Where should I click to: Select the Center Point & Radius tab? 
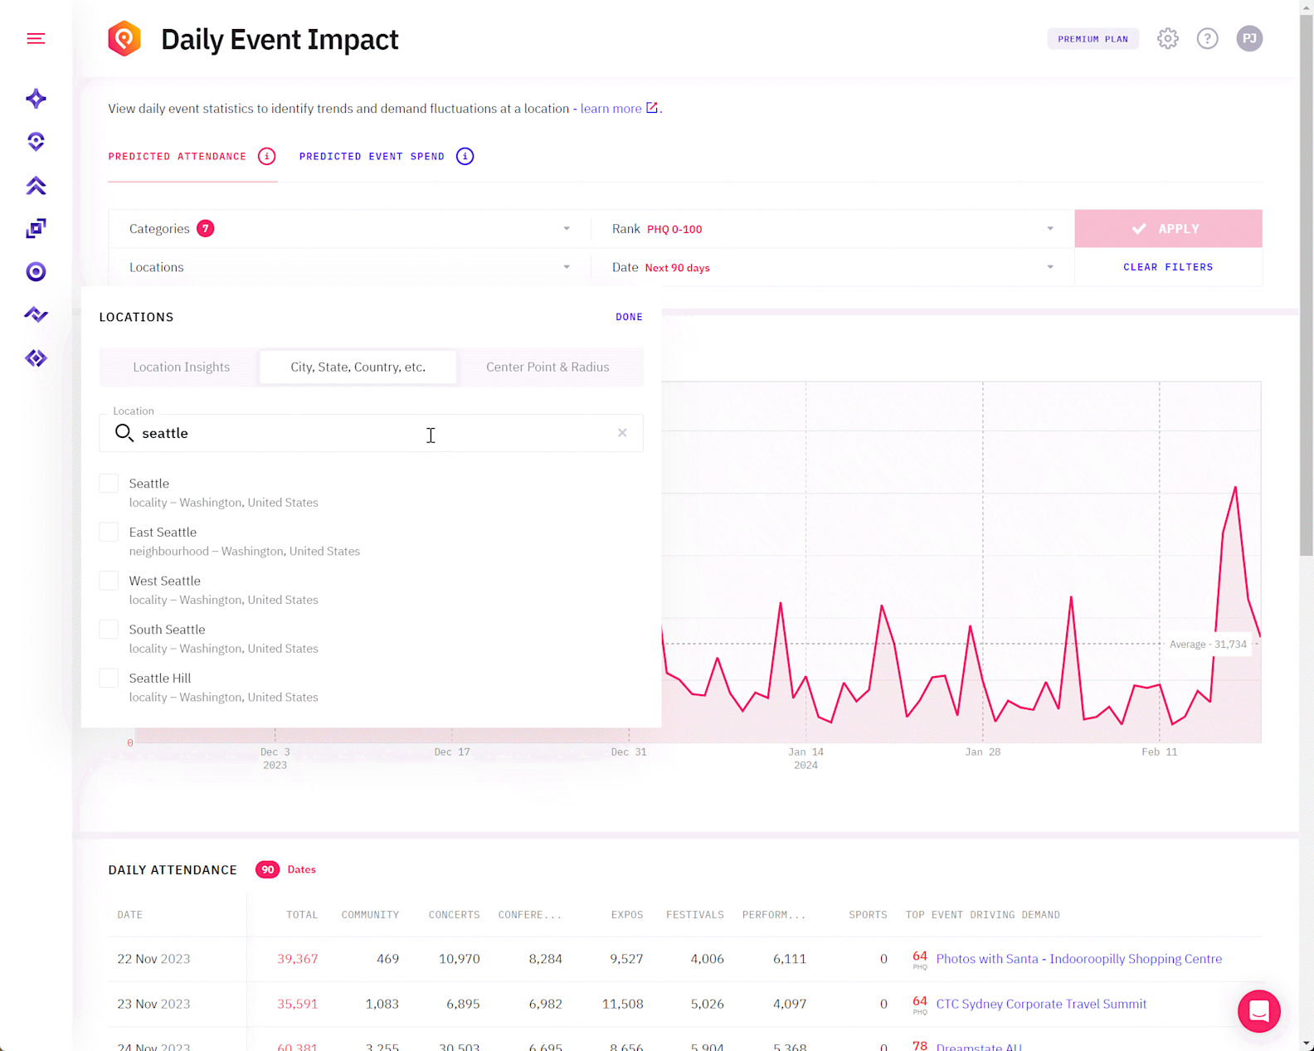[x=547, y=367]
